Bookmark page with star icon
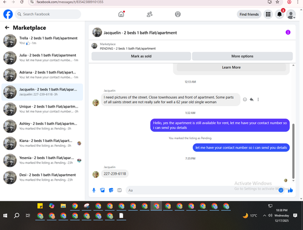The height and width of the screenshot is (230, 303). (278, 2)
